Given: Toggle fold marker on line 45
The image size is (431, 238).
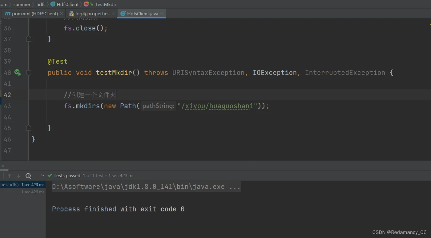Looking at the screenshot, I should (x=29, y=128).
